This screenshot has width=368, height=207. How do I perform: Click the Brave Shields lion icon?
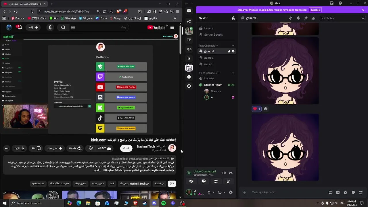(118, 11)
